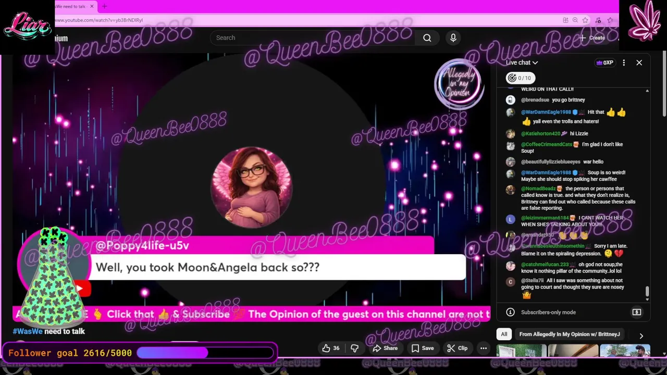
Task: Open live chat three-dot options menu
Action: pyautogui.click(x=624, y=63)
